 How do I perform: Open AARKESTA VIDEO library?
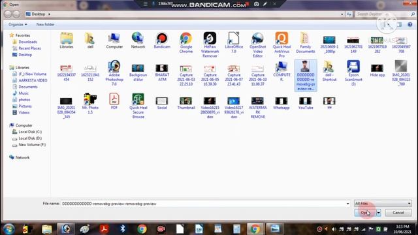[x=33, y=80]
